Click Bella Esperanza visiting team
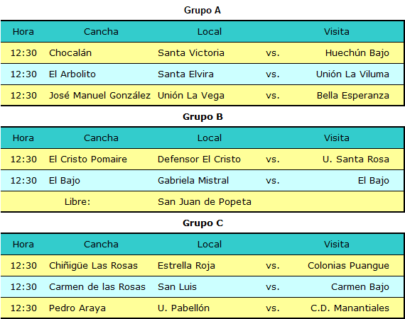 (x=353, y=96)
